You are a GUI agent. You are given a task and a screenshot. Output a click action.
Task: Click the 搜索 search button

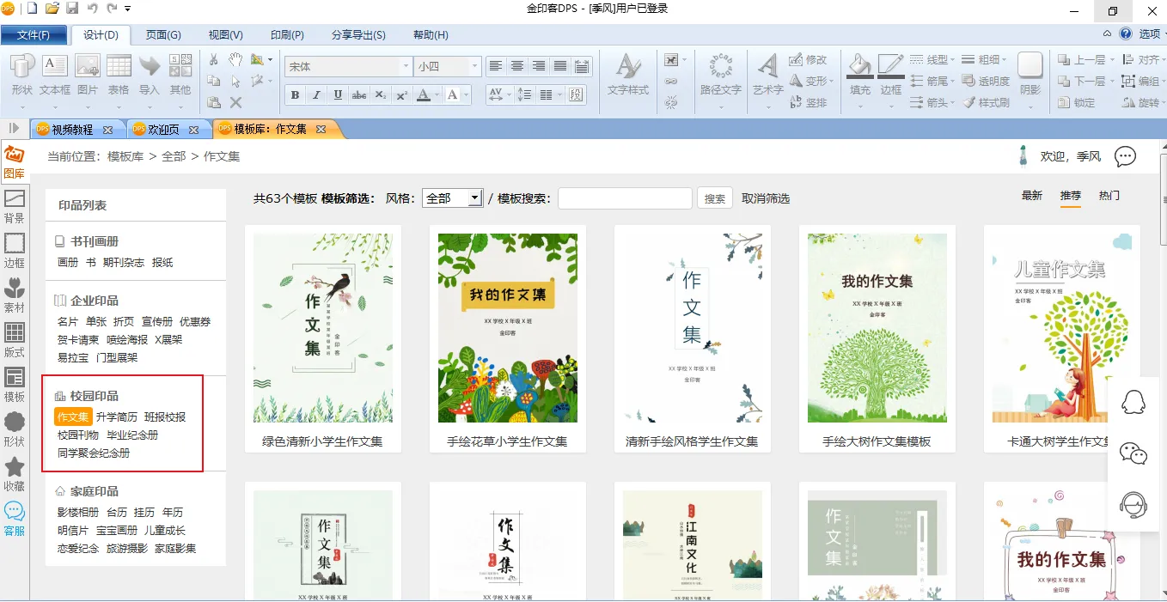pyautogui.click(x=714, y=198)
